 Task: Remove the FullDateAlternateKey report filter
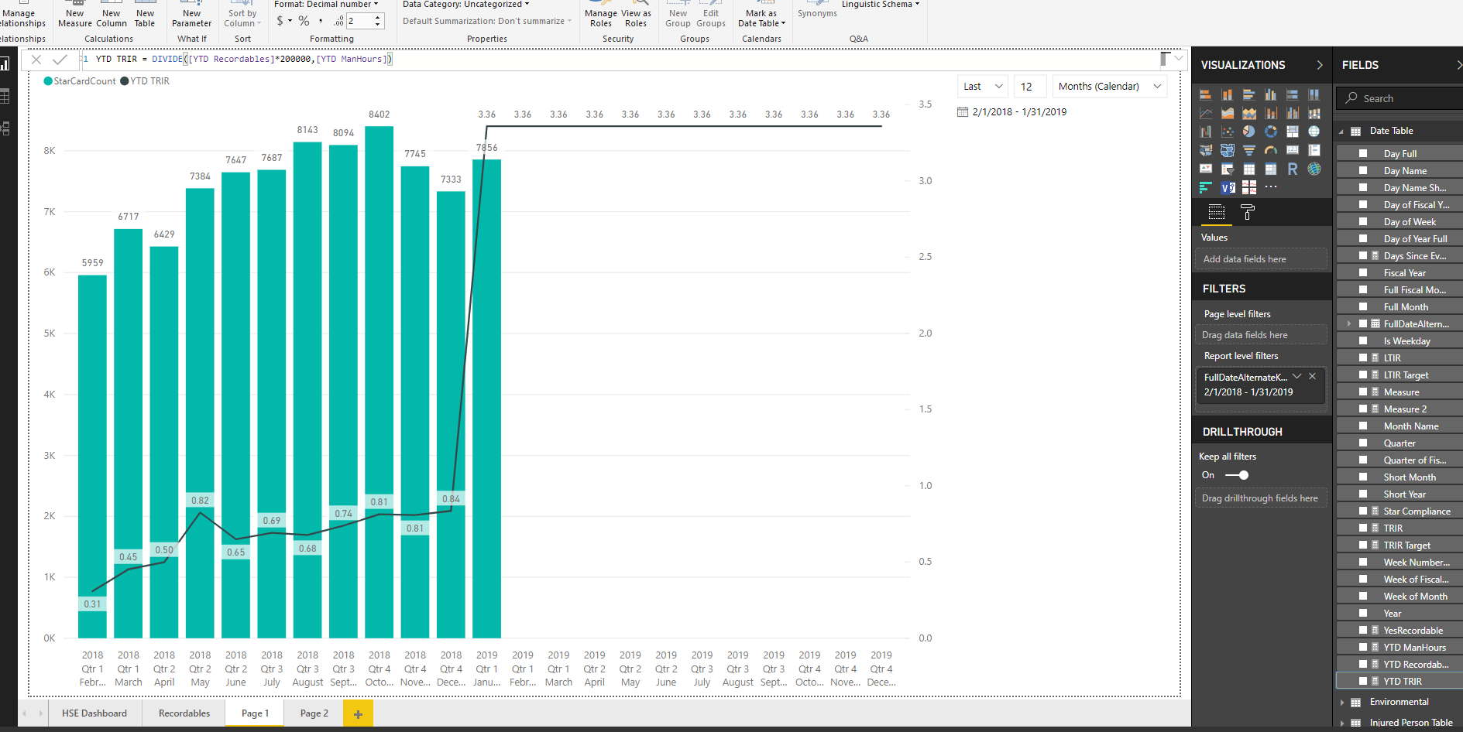pyautogui.click(x=1312, y=376)
